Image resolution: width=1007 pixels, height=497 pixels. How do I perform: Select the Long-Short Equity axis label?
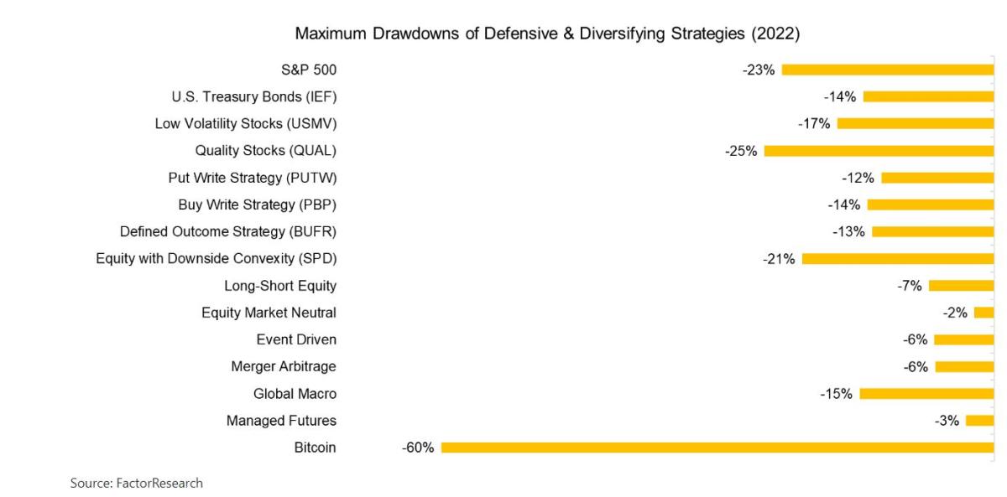279,286
